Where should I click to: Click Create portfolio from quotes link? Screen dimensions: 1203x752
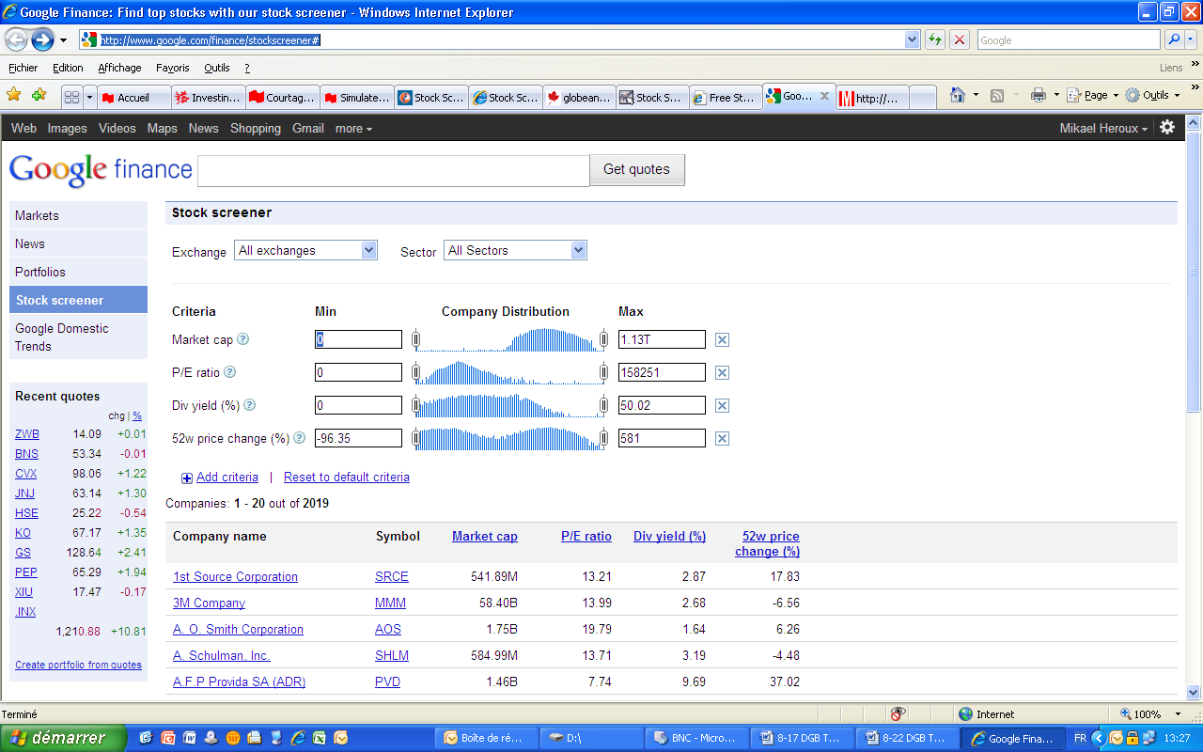[78, 665]
